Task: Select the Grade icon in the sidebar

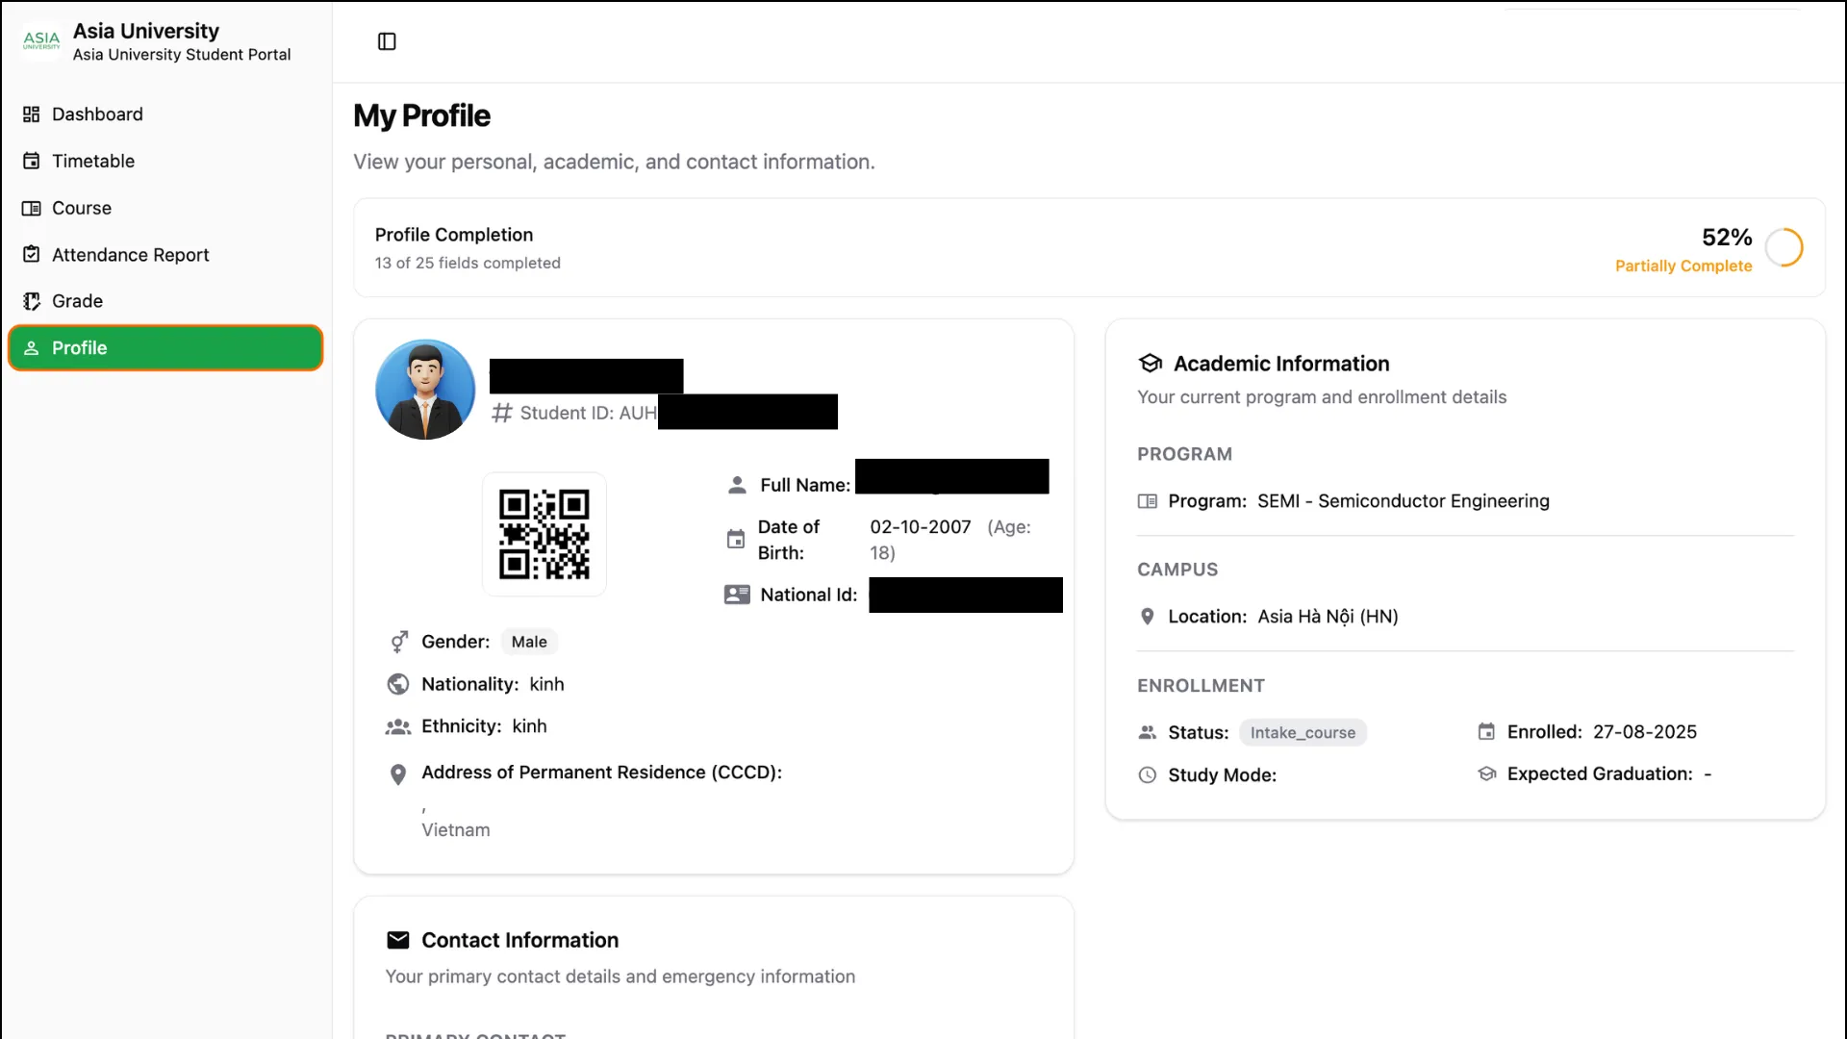Action: pos(32,300)
